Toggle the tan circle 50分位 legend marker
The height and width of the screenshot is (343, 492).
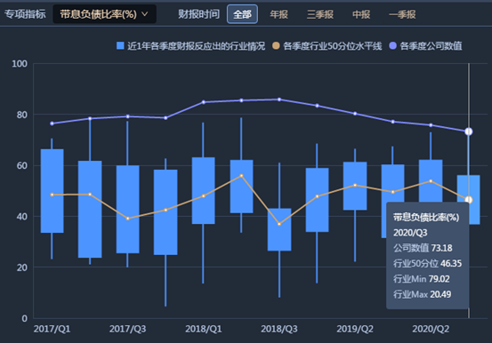[x=276, y=46]
